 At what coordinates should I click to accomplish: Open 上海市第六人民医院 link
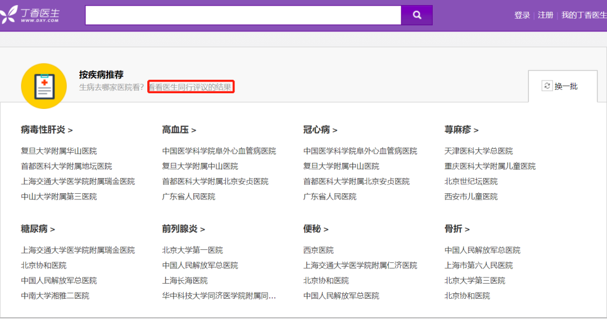(x=479, y=265)
